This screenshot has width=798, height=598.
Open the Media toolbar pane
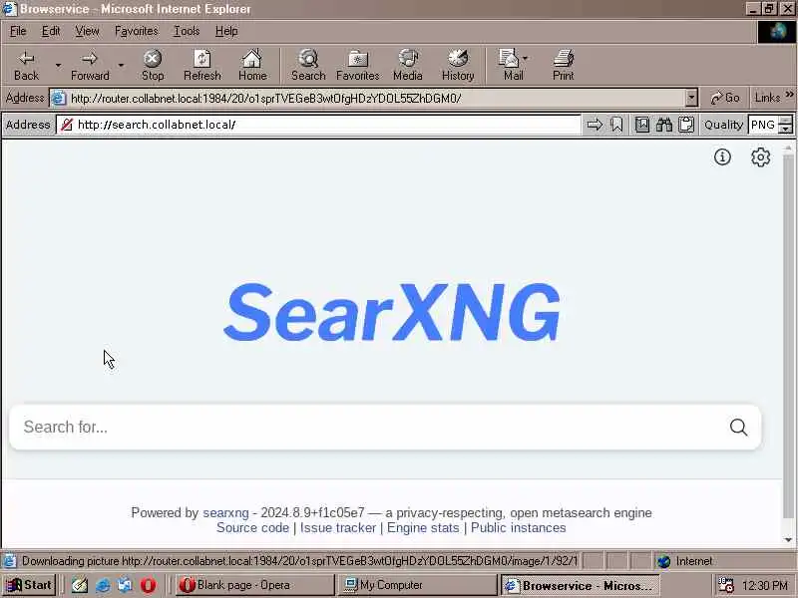tap(408, 65)
